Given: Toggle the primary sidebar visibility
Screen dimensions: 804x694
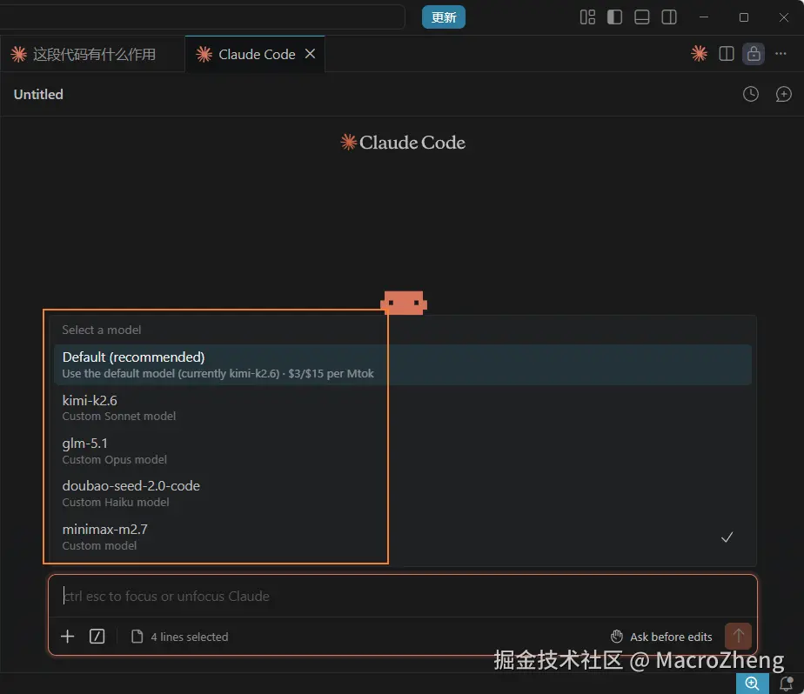Looking at the screenshot, I should [x=614, y=17].
